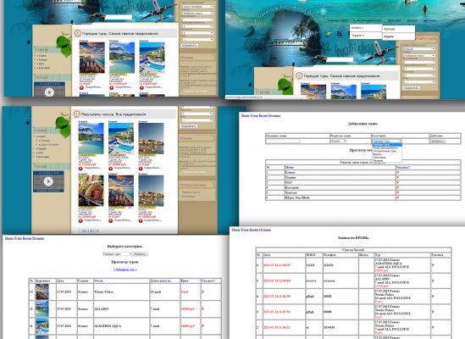Screen dimensions: 465x339
Task: Open the Добавить тур link
Action: pyautogui.click(x=125, y=270)
